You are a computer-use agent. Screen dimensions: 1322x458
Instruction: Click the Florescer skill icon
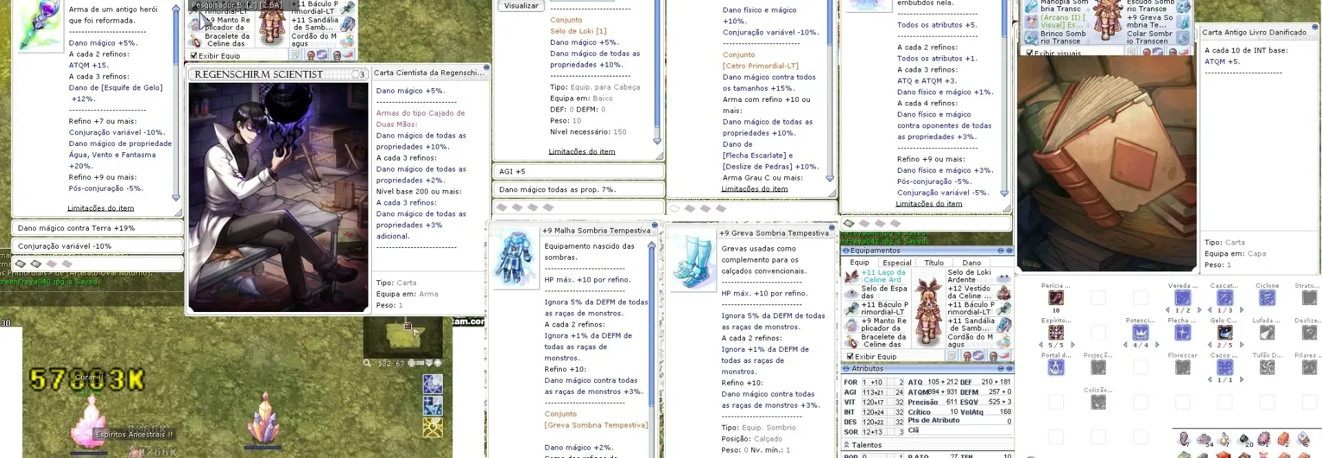click(x=1183, y=368)
